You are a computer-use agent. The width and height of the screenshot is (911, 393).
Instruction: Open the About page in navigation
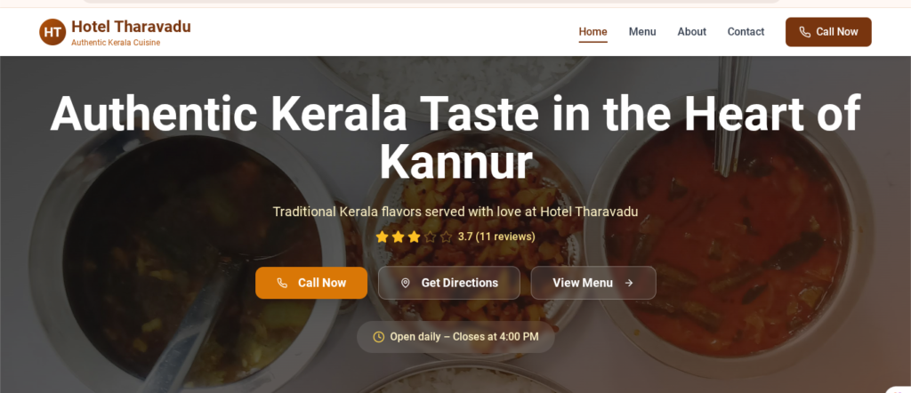(691, 32)
